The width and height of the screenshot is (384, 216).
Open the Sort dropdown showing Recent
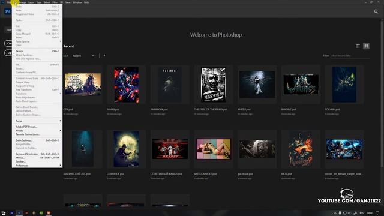(x=83, y=56)
